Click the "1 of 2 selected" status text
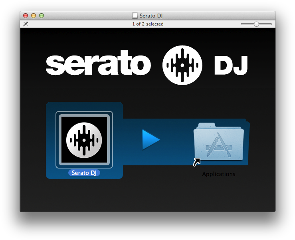The height and width of the screenshot is (240, 295). [148, 24]
